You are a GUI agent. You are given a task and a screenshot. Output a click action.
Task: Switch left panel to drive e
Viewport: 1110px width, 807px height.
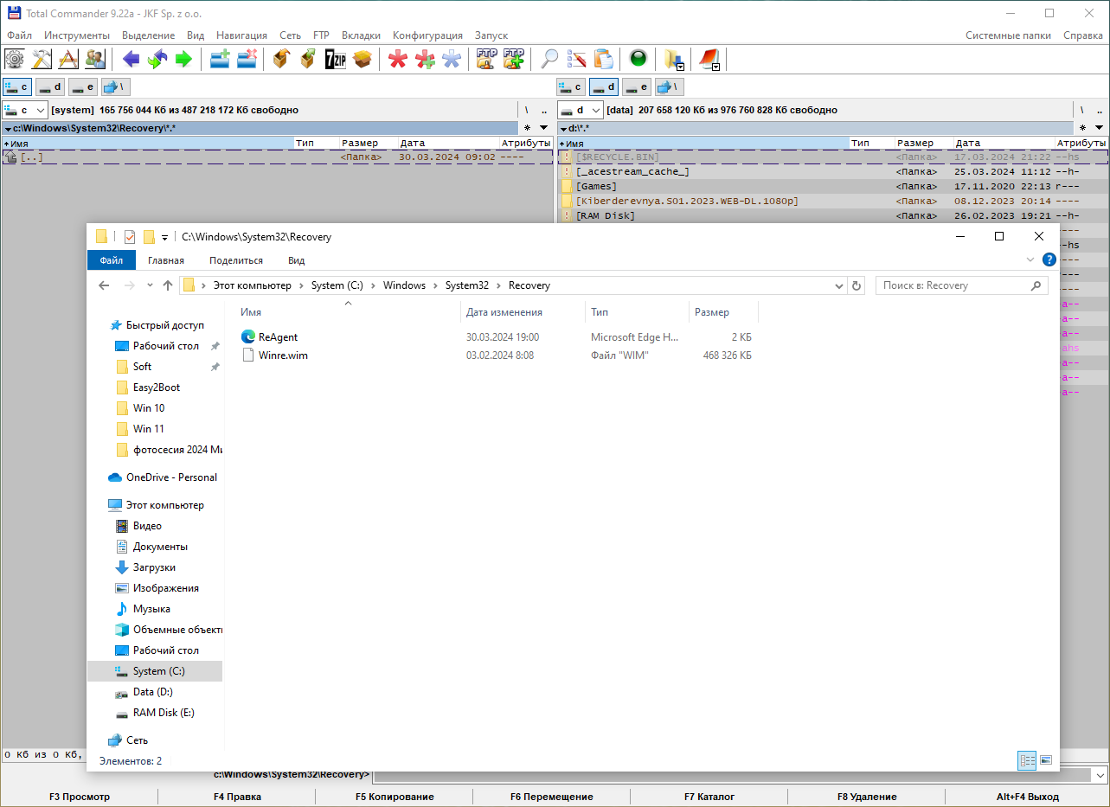tap(83, 86)
